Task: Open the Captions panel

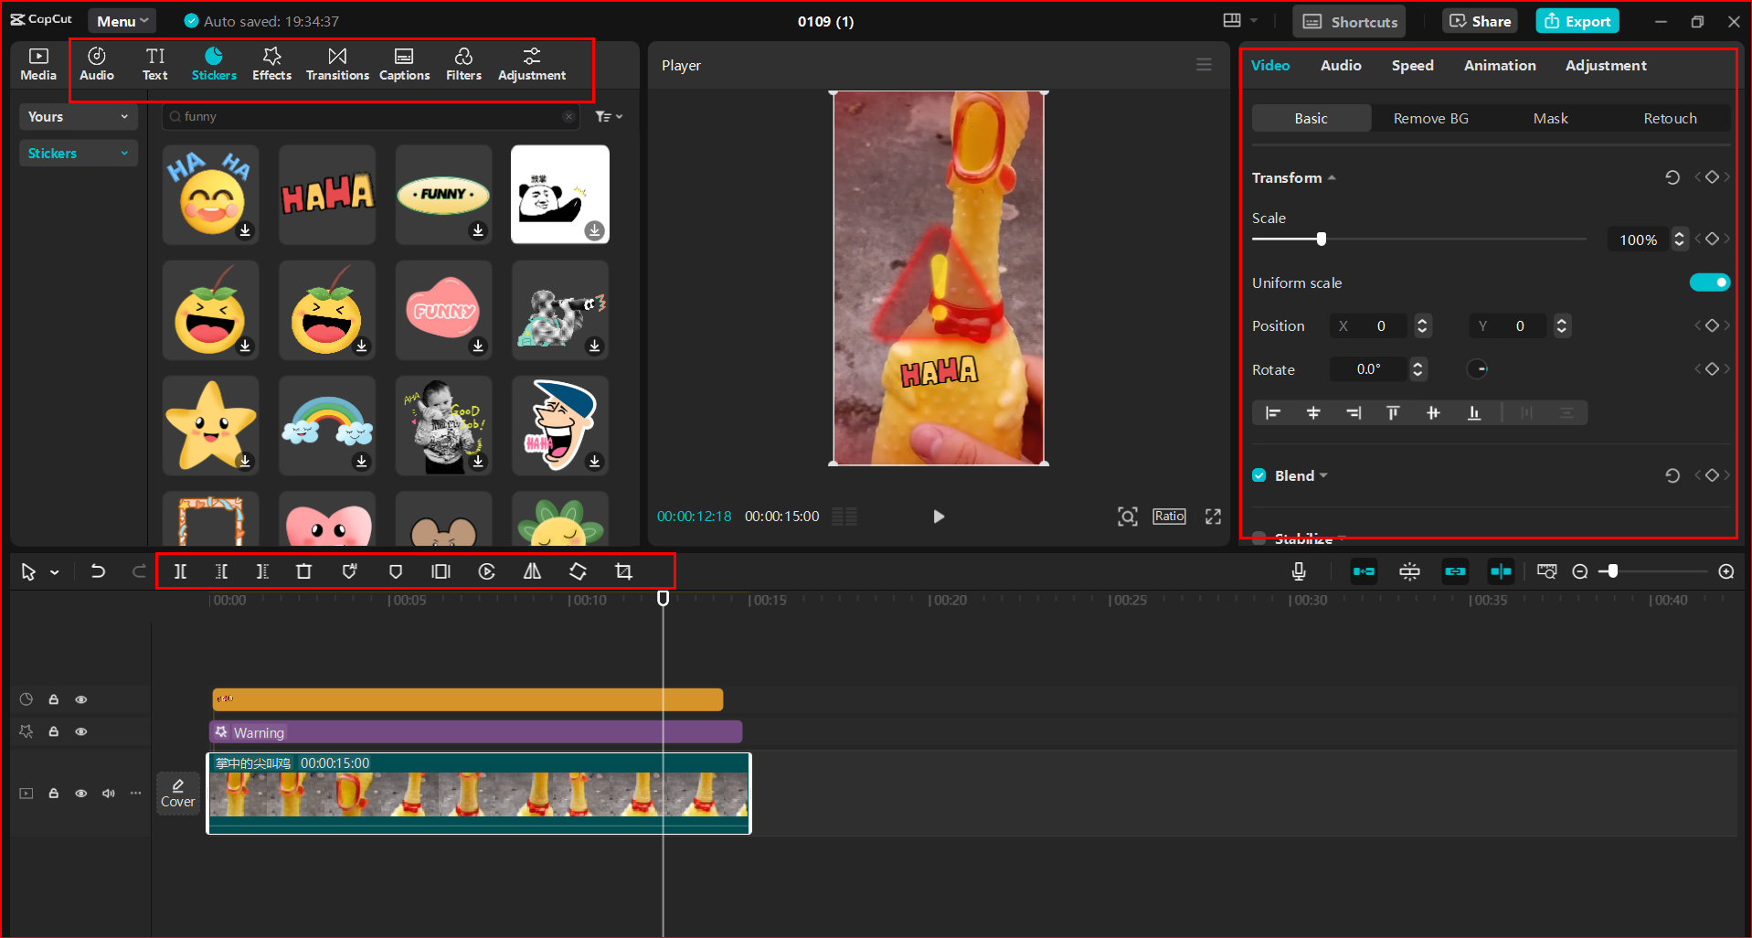Action: [404, 64]
